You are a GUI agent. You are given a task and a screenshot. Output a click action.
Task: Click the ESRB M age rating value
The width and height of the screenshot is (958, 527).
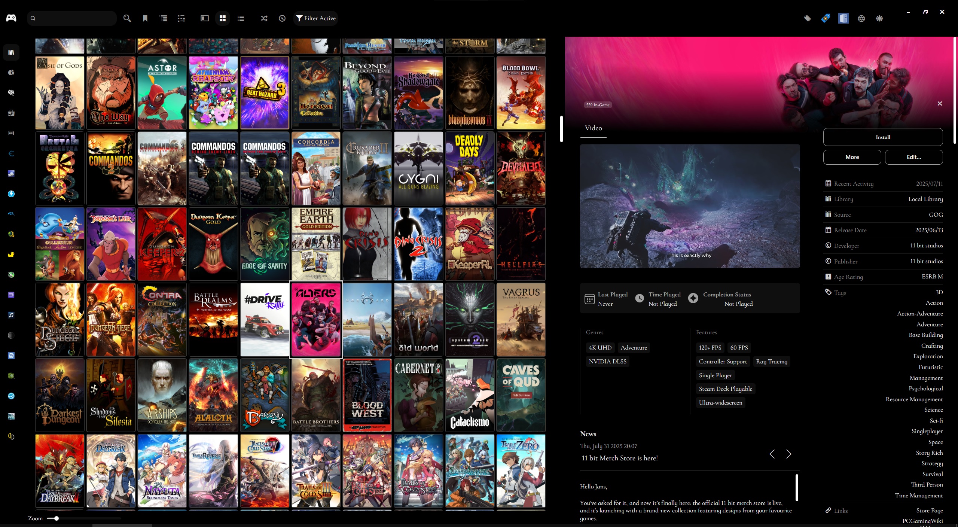click(932, 277)
